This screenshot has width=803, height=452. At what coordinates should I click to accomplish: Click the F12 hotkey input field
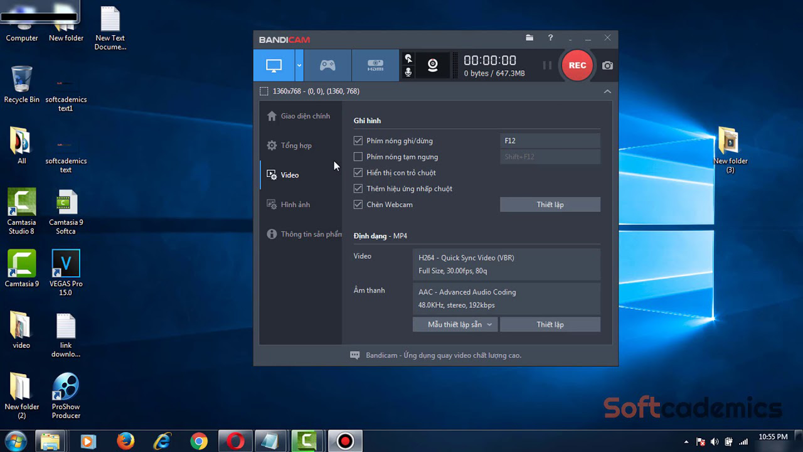point(550,141)
